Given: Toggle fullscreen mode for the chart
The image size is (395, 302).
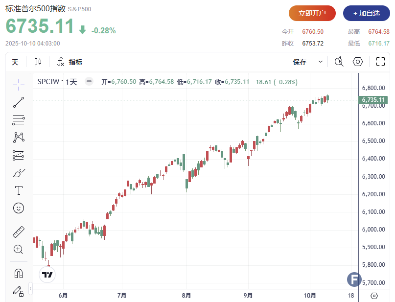Looking at the screenshot, I should click(x=380, y=62).
